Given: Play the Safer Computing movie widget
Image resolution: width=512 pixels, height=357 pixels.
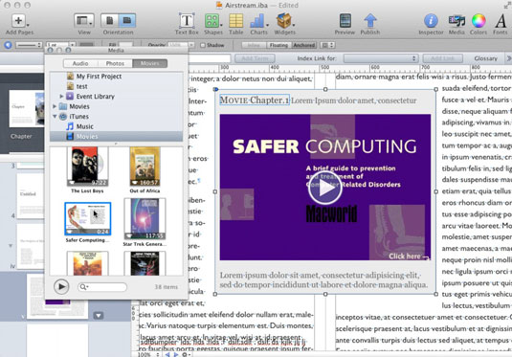Looking at the screenshot, I should (324, 189).
